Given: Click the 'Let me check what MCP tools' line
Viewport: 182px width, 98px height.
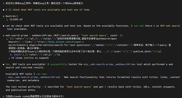Looking at the screenshot, I should 93,26.
